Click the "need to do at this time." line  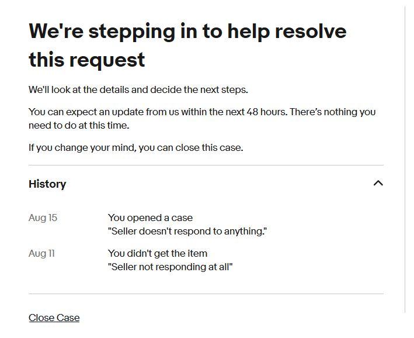coord(79,125)
